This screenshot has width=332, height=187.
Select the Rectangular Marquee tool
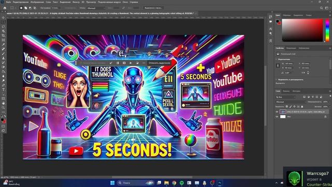[3, 22]
